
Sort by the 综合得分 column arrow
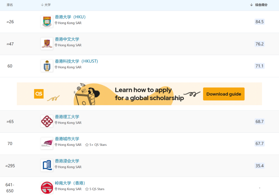[251, 5]
